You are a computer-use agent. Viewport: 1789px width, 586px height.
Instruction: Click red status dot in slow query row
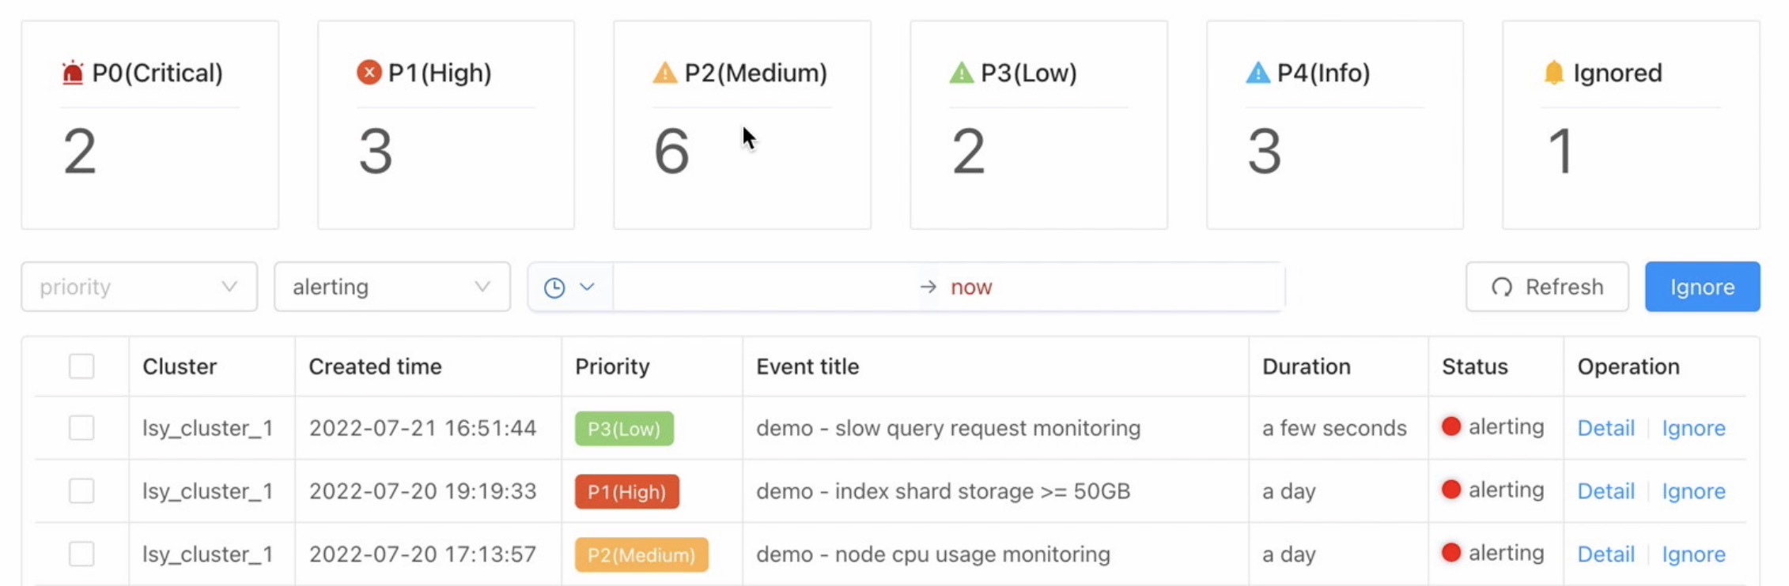[x=1451, y=426]
